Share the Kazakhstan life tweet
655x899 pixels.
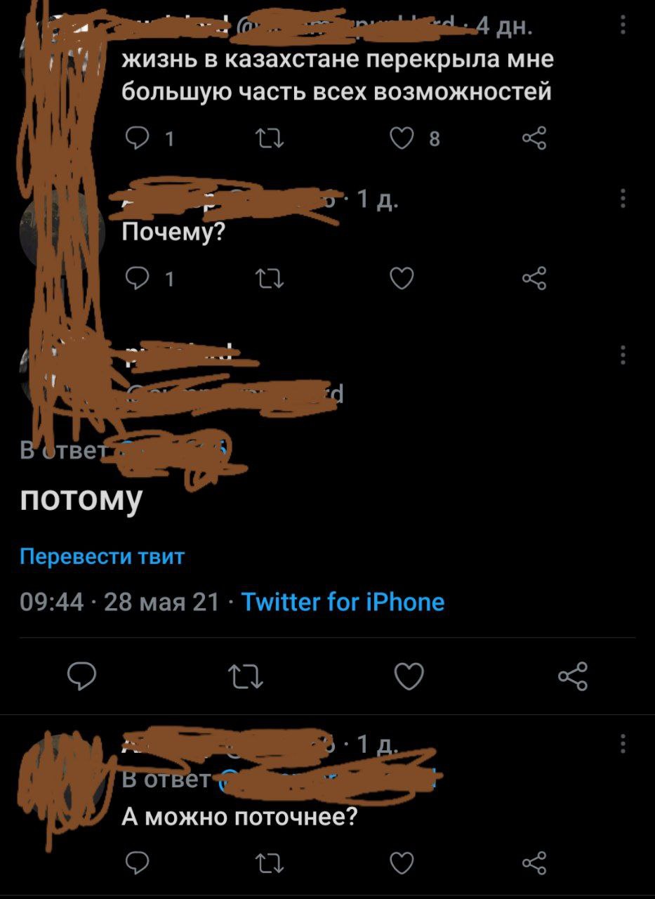tap(534, 138)
